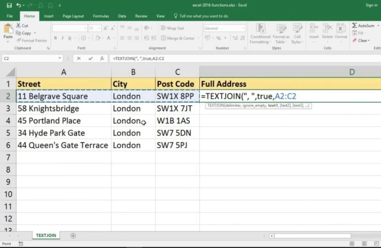Open Clipboard group dialog launcher
The image size is (381, 248).
tap(48, 48)
